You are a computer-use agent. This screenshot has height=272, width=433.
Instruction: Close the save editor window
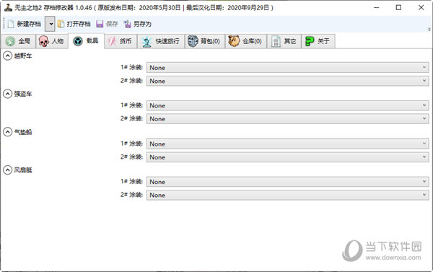pyautogui.click(x=421, y=7)
